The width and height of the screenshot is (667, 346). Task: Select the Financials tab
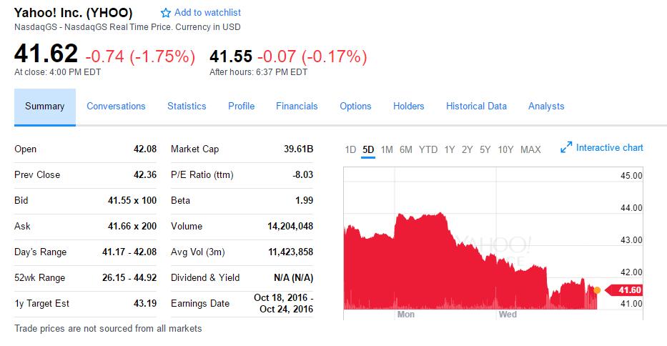pyautogui.click(x=297, y=107)
